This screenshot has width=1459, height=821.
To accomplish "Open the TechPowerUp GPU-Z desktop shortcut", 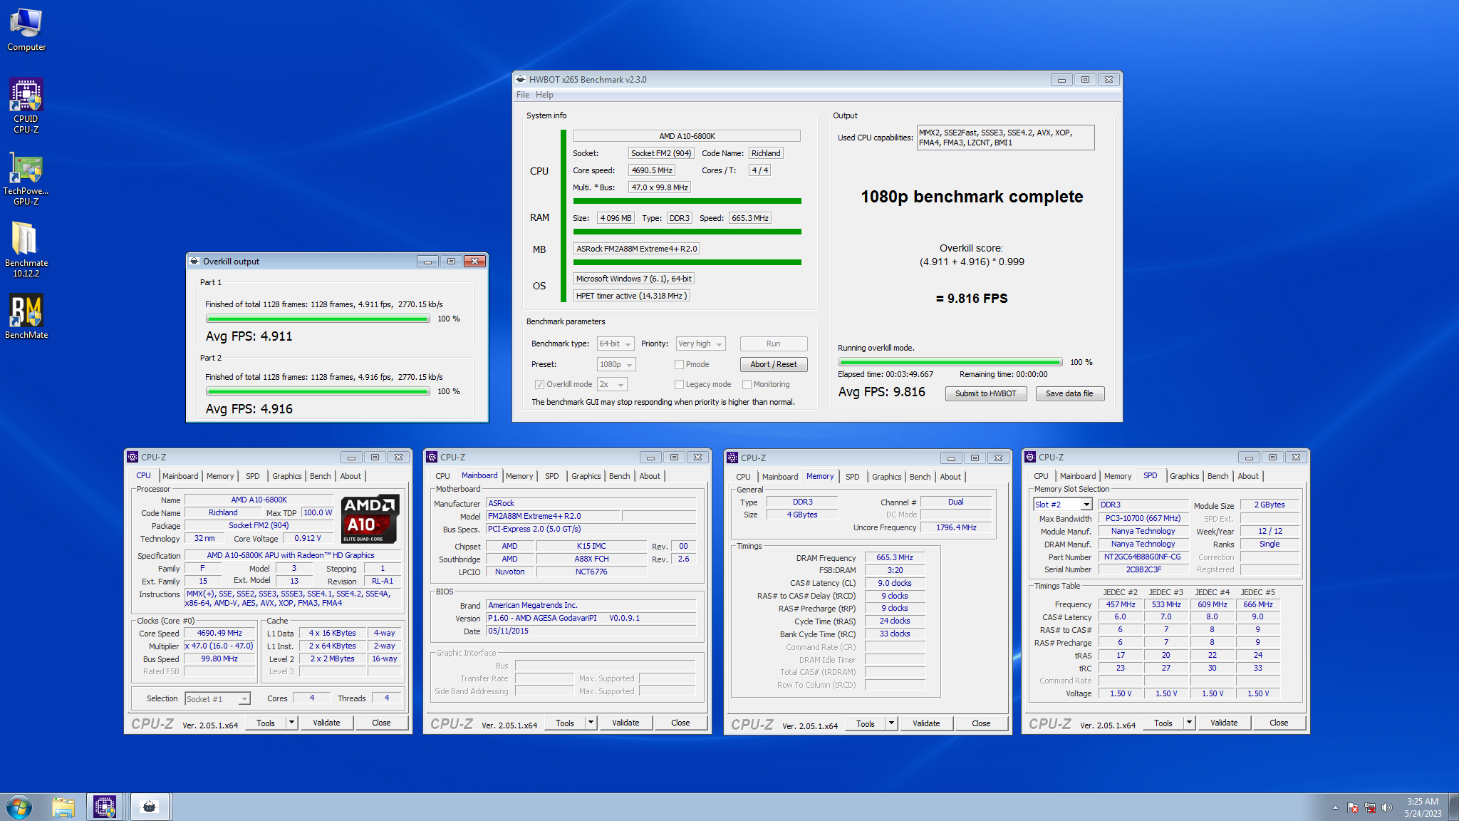I will tap(26, 178).
